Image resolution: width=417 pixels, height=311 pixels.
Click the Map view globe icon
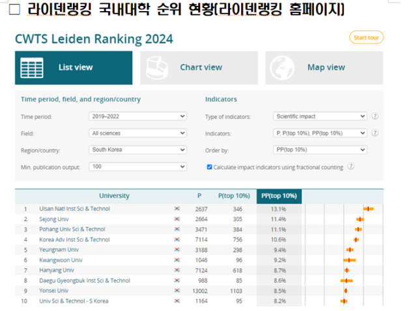coord(282,68)
